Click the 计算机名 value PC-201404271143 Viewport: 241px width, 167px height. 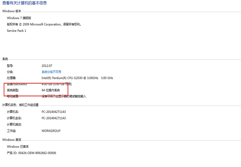(54, 112)
